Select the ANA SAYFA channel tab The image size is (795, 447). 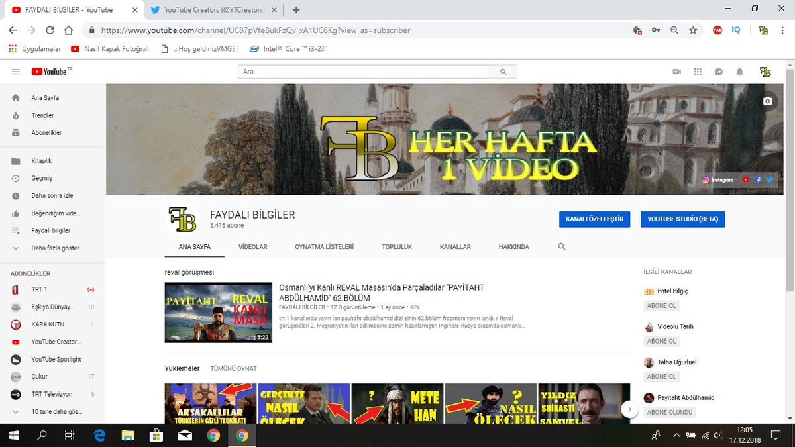point(195,246)
